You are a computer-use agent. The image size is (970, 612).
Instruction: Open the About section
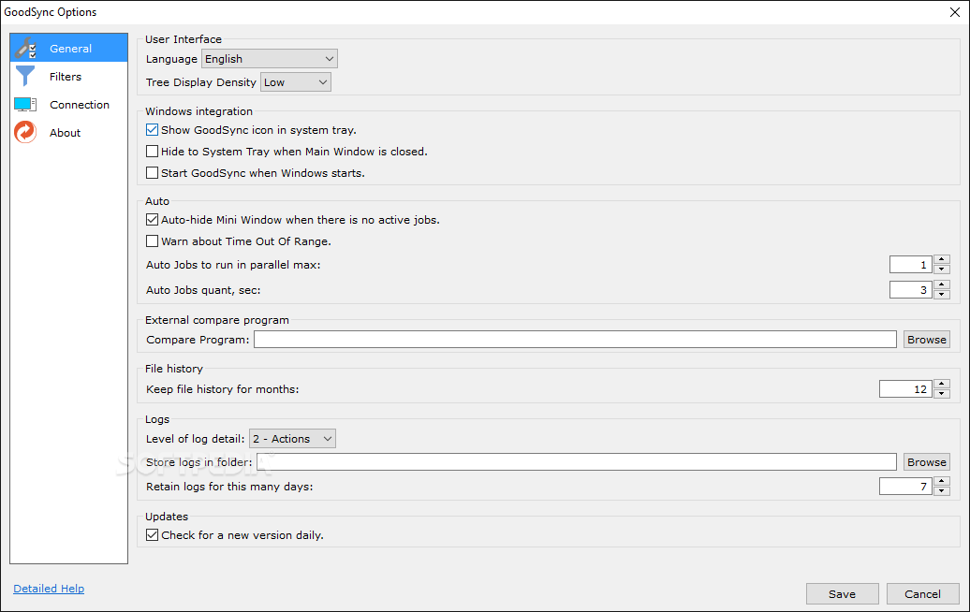tap(68, 133)
